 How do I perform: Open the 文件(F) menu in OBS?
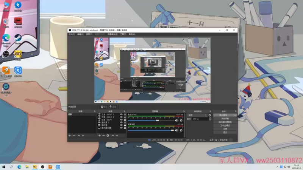pos(72,34)
